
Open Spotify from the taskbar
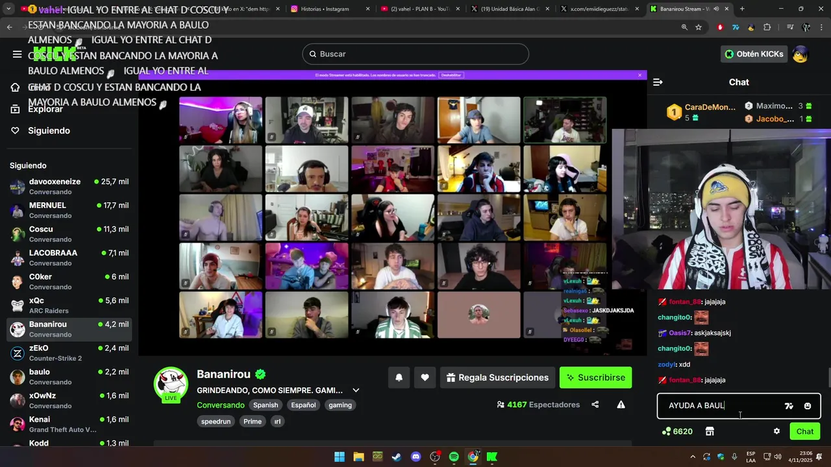pyautogui.click(x=454, y=457)
